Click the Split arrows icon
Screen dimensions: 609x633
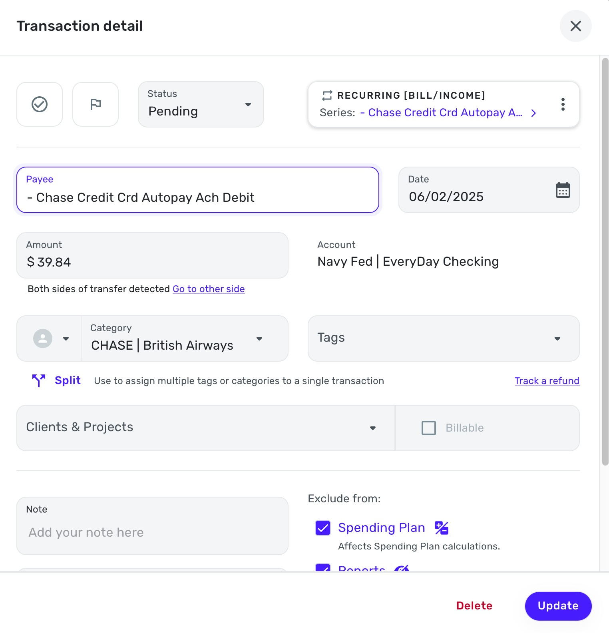pos(39,380)
